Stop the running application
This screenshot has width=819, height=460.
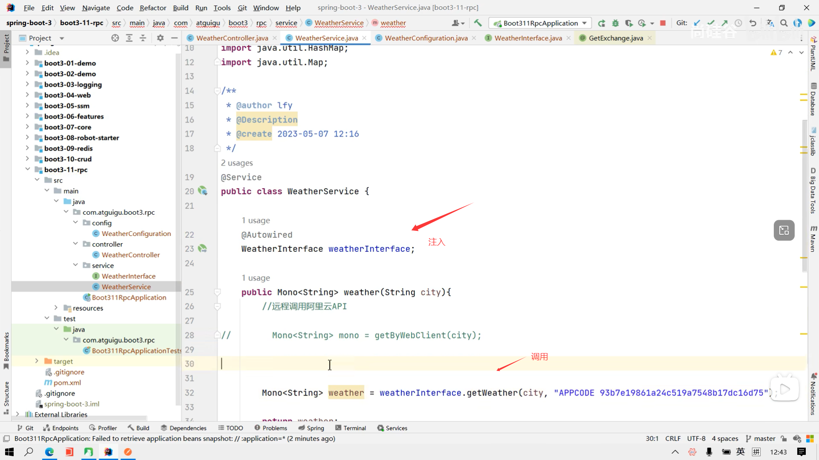(663, 23)
